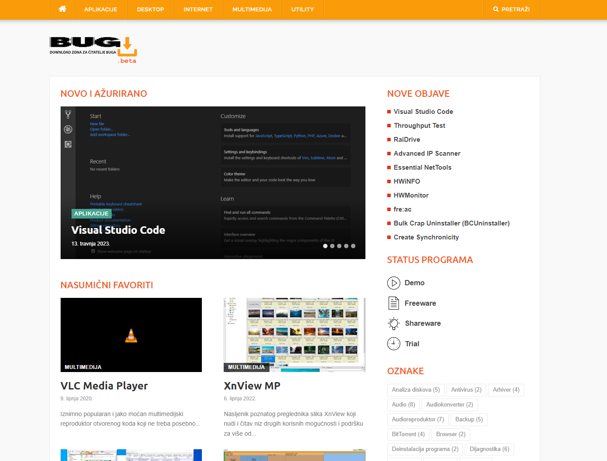This screenshot has width=607, height=461.
Task: Click the Arhiver (4) tag
Action: click(x=506, y=390)
